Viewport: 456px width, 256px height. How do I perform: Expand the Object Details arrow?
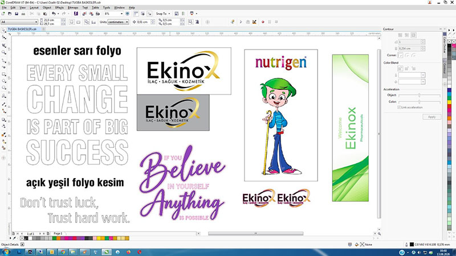point(22,245)
